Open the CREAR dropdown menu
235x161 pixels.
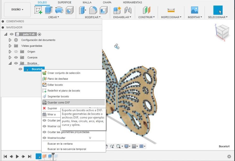tap(54, 17)
